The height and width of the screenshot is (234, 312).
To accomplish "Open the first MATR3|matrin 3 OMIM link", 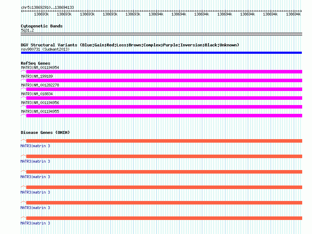I will click(35, 146).
